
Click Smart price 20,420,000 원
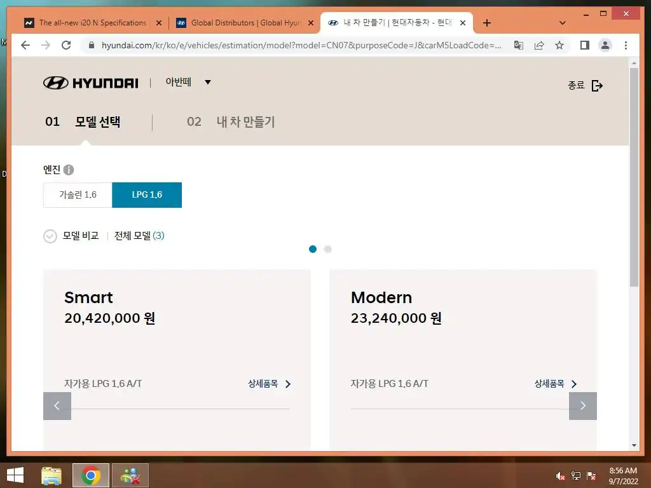tap(110, 318)
